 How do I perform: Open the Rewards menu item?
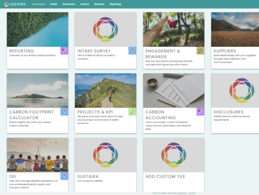(x=99, y=4)
